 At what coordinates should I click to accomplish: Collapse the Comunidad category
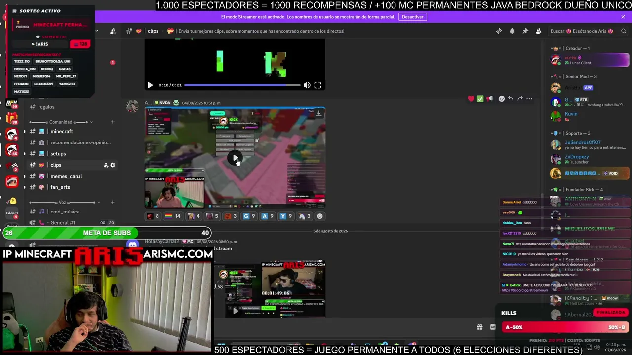(61, 122)
